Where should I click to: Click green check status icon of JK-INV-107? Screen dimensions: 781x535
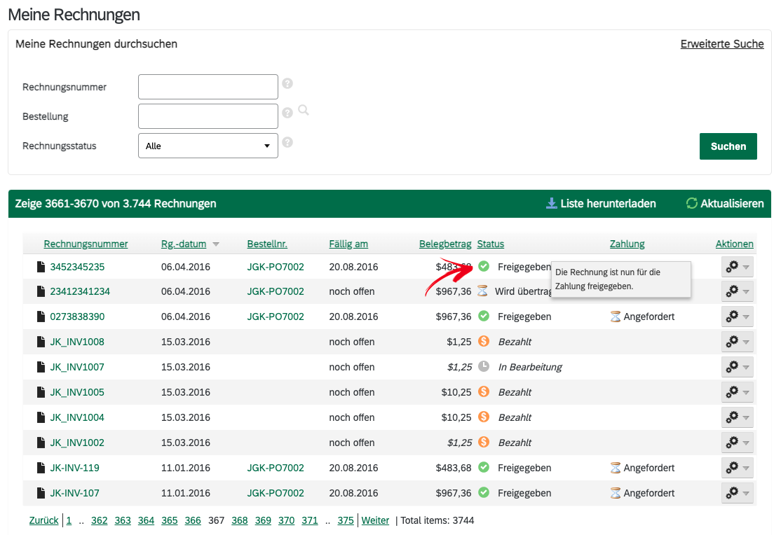click(484, 492)
